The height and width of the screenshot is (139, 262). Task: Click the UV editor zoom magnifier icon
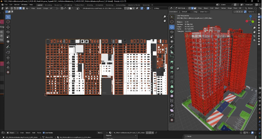point(165,17)
